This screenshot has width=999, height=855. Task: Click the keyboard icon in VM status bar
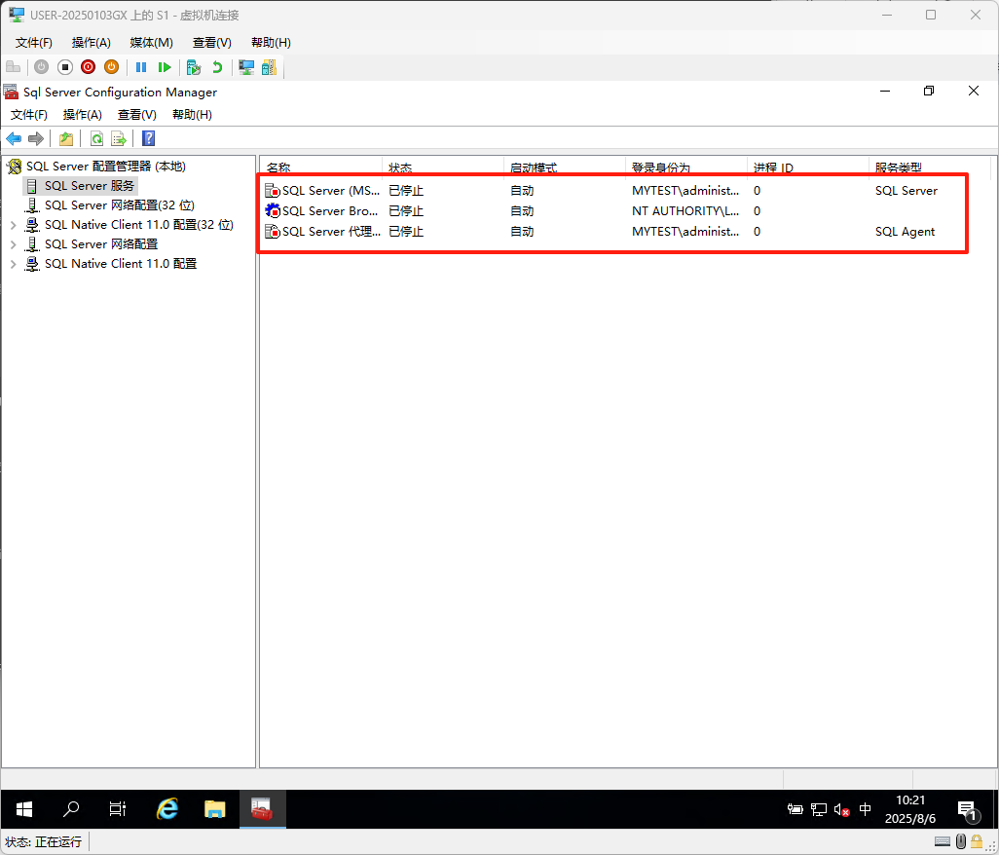[x=943, y=841]
